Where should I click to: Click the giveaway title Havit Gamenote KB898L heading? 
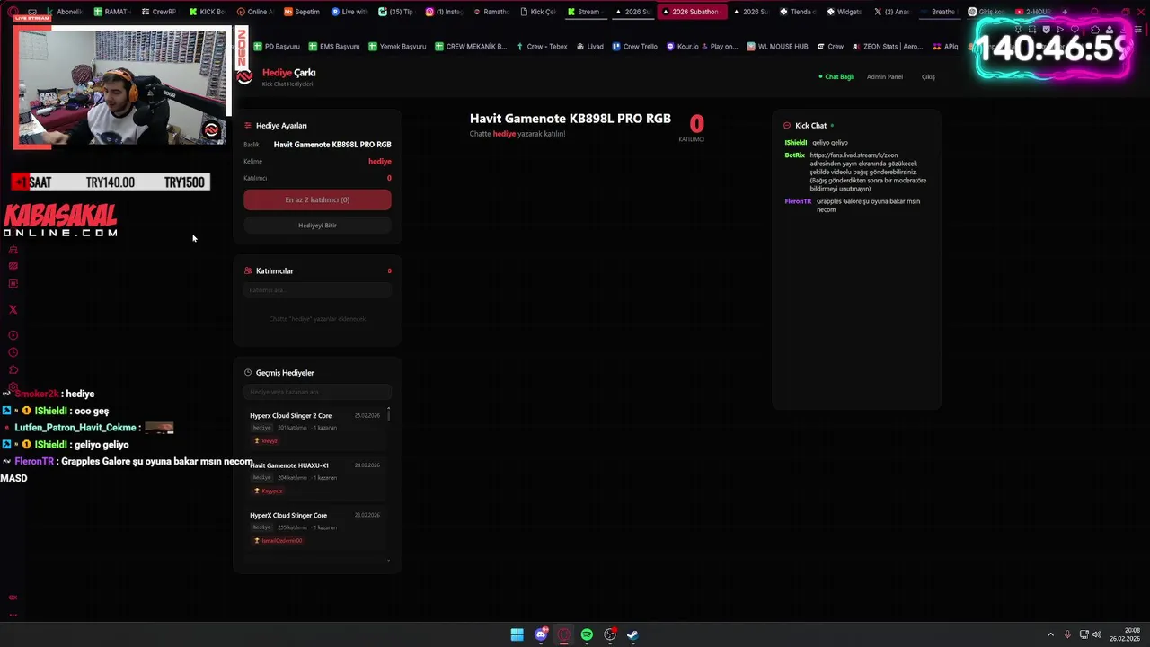pos(570,119)
